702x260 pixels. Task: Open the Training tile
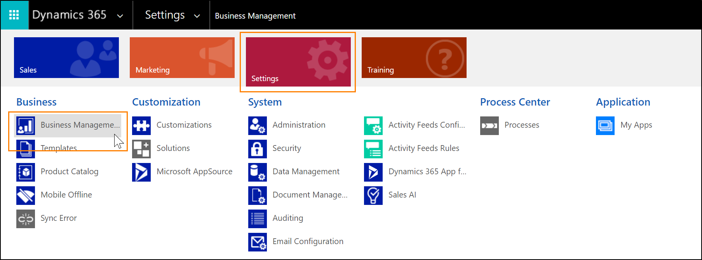click(x=414, y=58)
